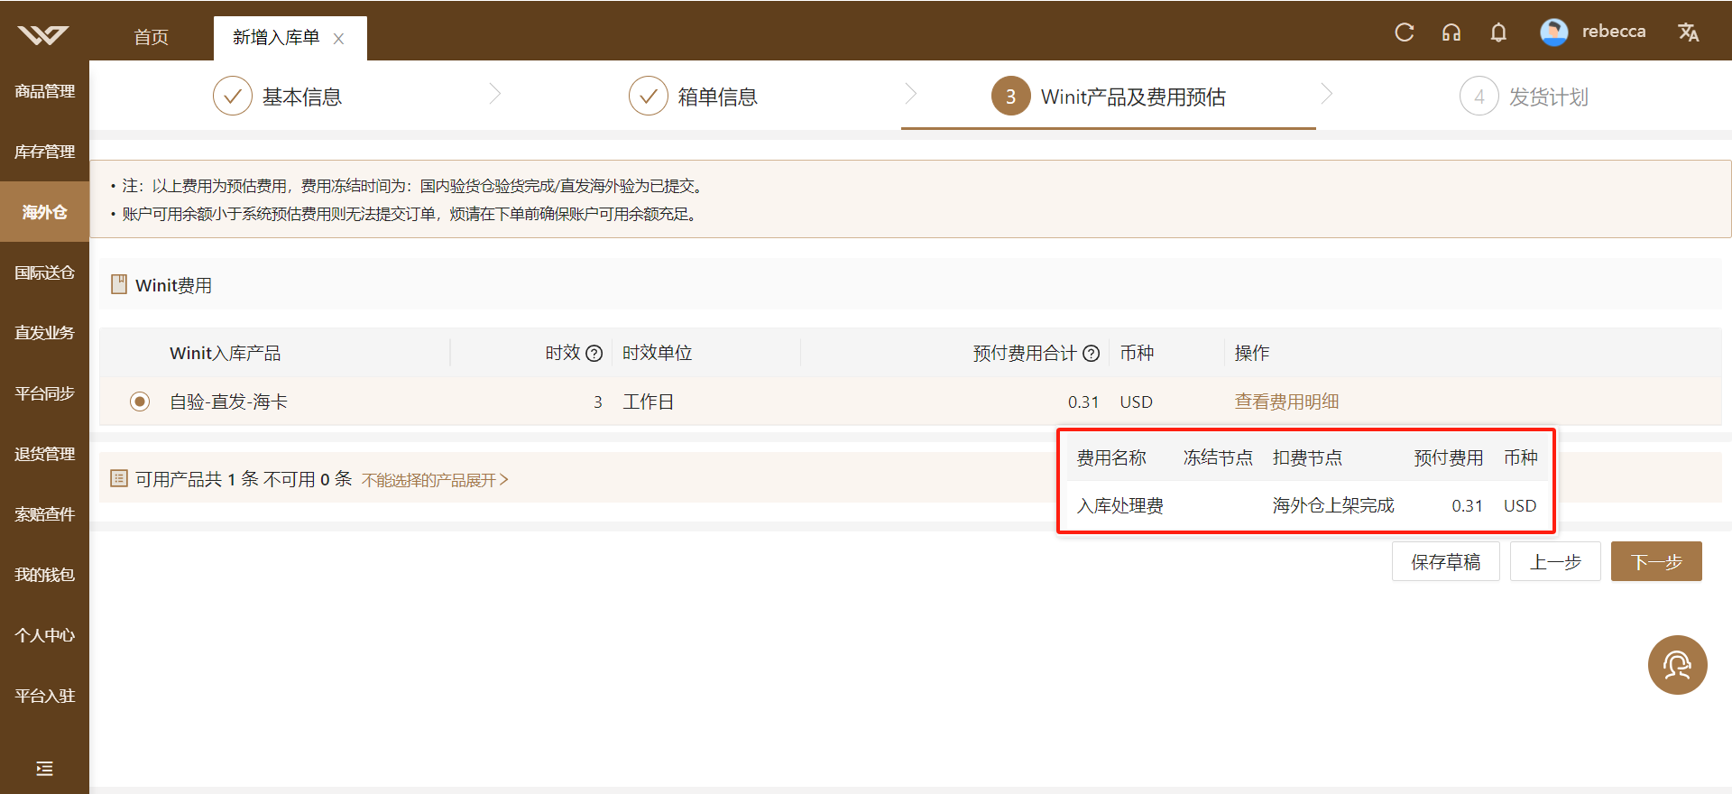Expand 不能选择的产品展开 section
This screenshot has height=794, width=1732.
pos(435,480)
